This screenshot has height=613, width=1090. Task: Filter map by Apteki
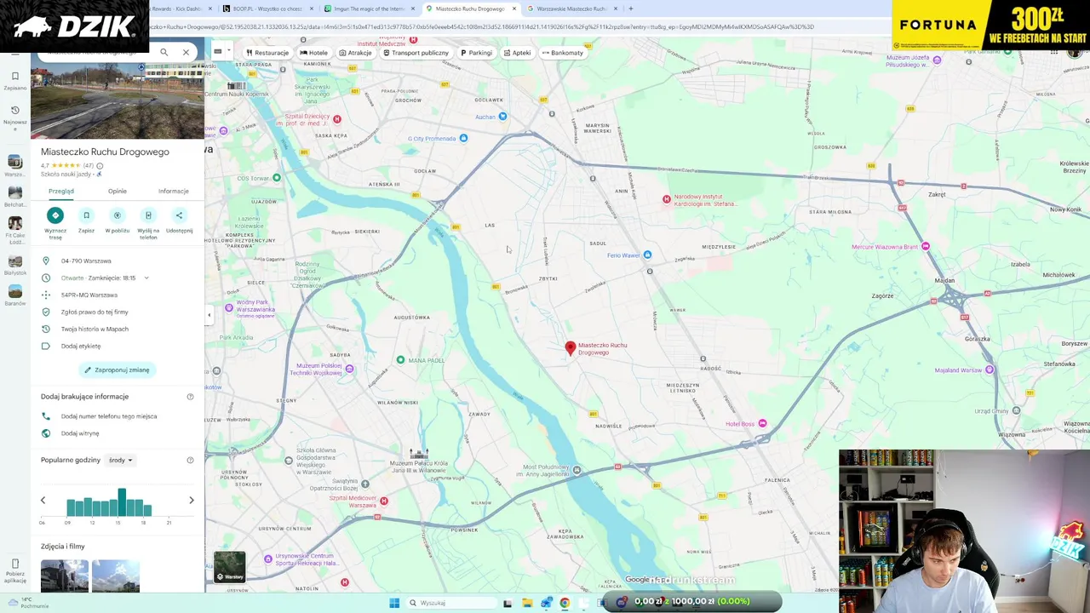517,53
